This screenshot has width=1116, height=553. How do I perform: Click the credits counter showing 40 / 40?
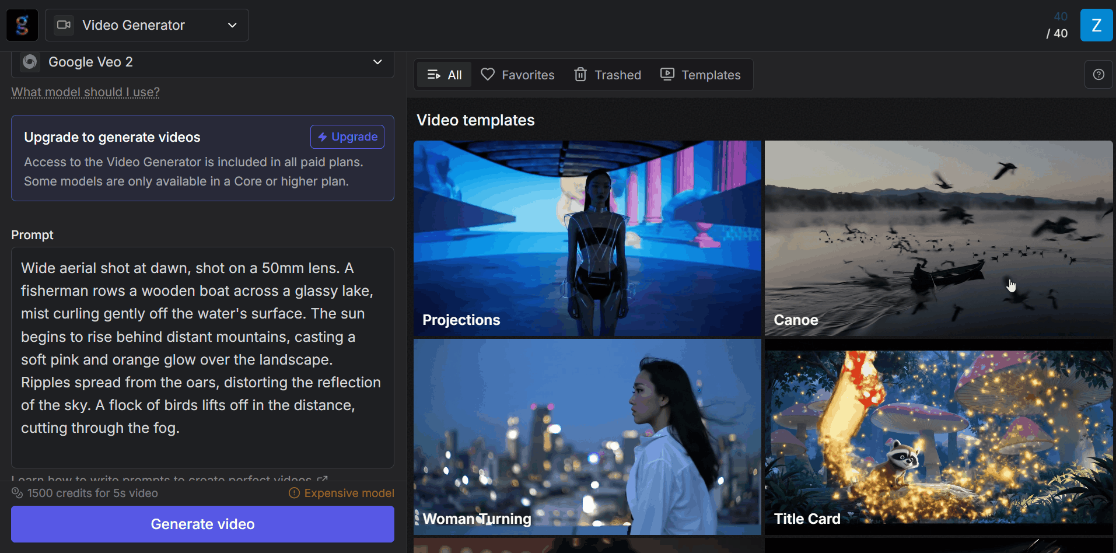coord(1059,25)
